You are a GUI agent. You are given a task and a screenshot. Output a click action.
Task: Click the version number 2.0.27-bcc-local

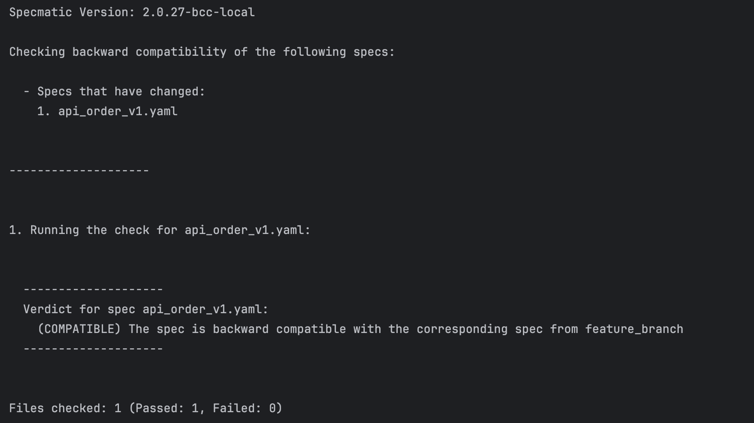click(x=199, y=12)
